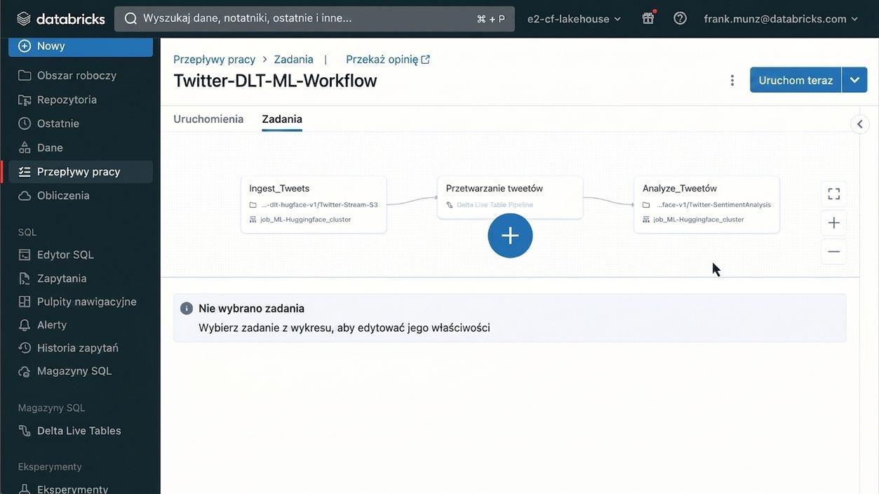Open Alerty in the sidebar
The height and width of the screenshot is (494, 879).
[51, 325]
